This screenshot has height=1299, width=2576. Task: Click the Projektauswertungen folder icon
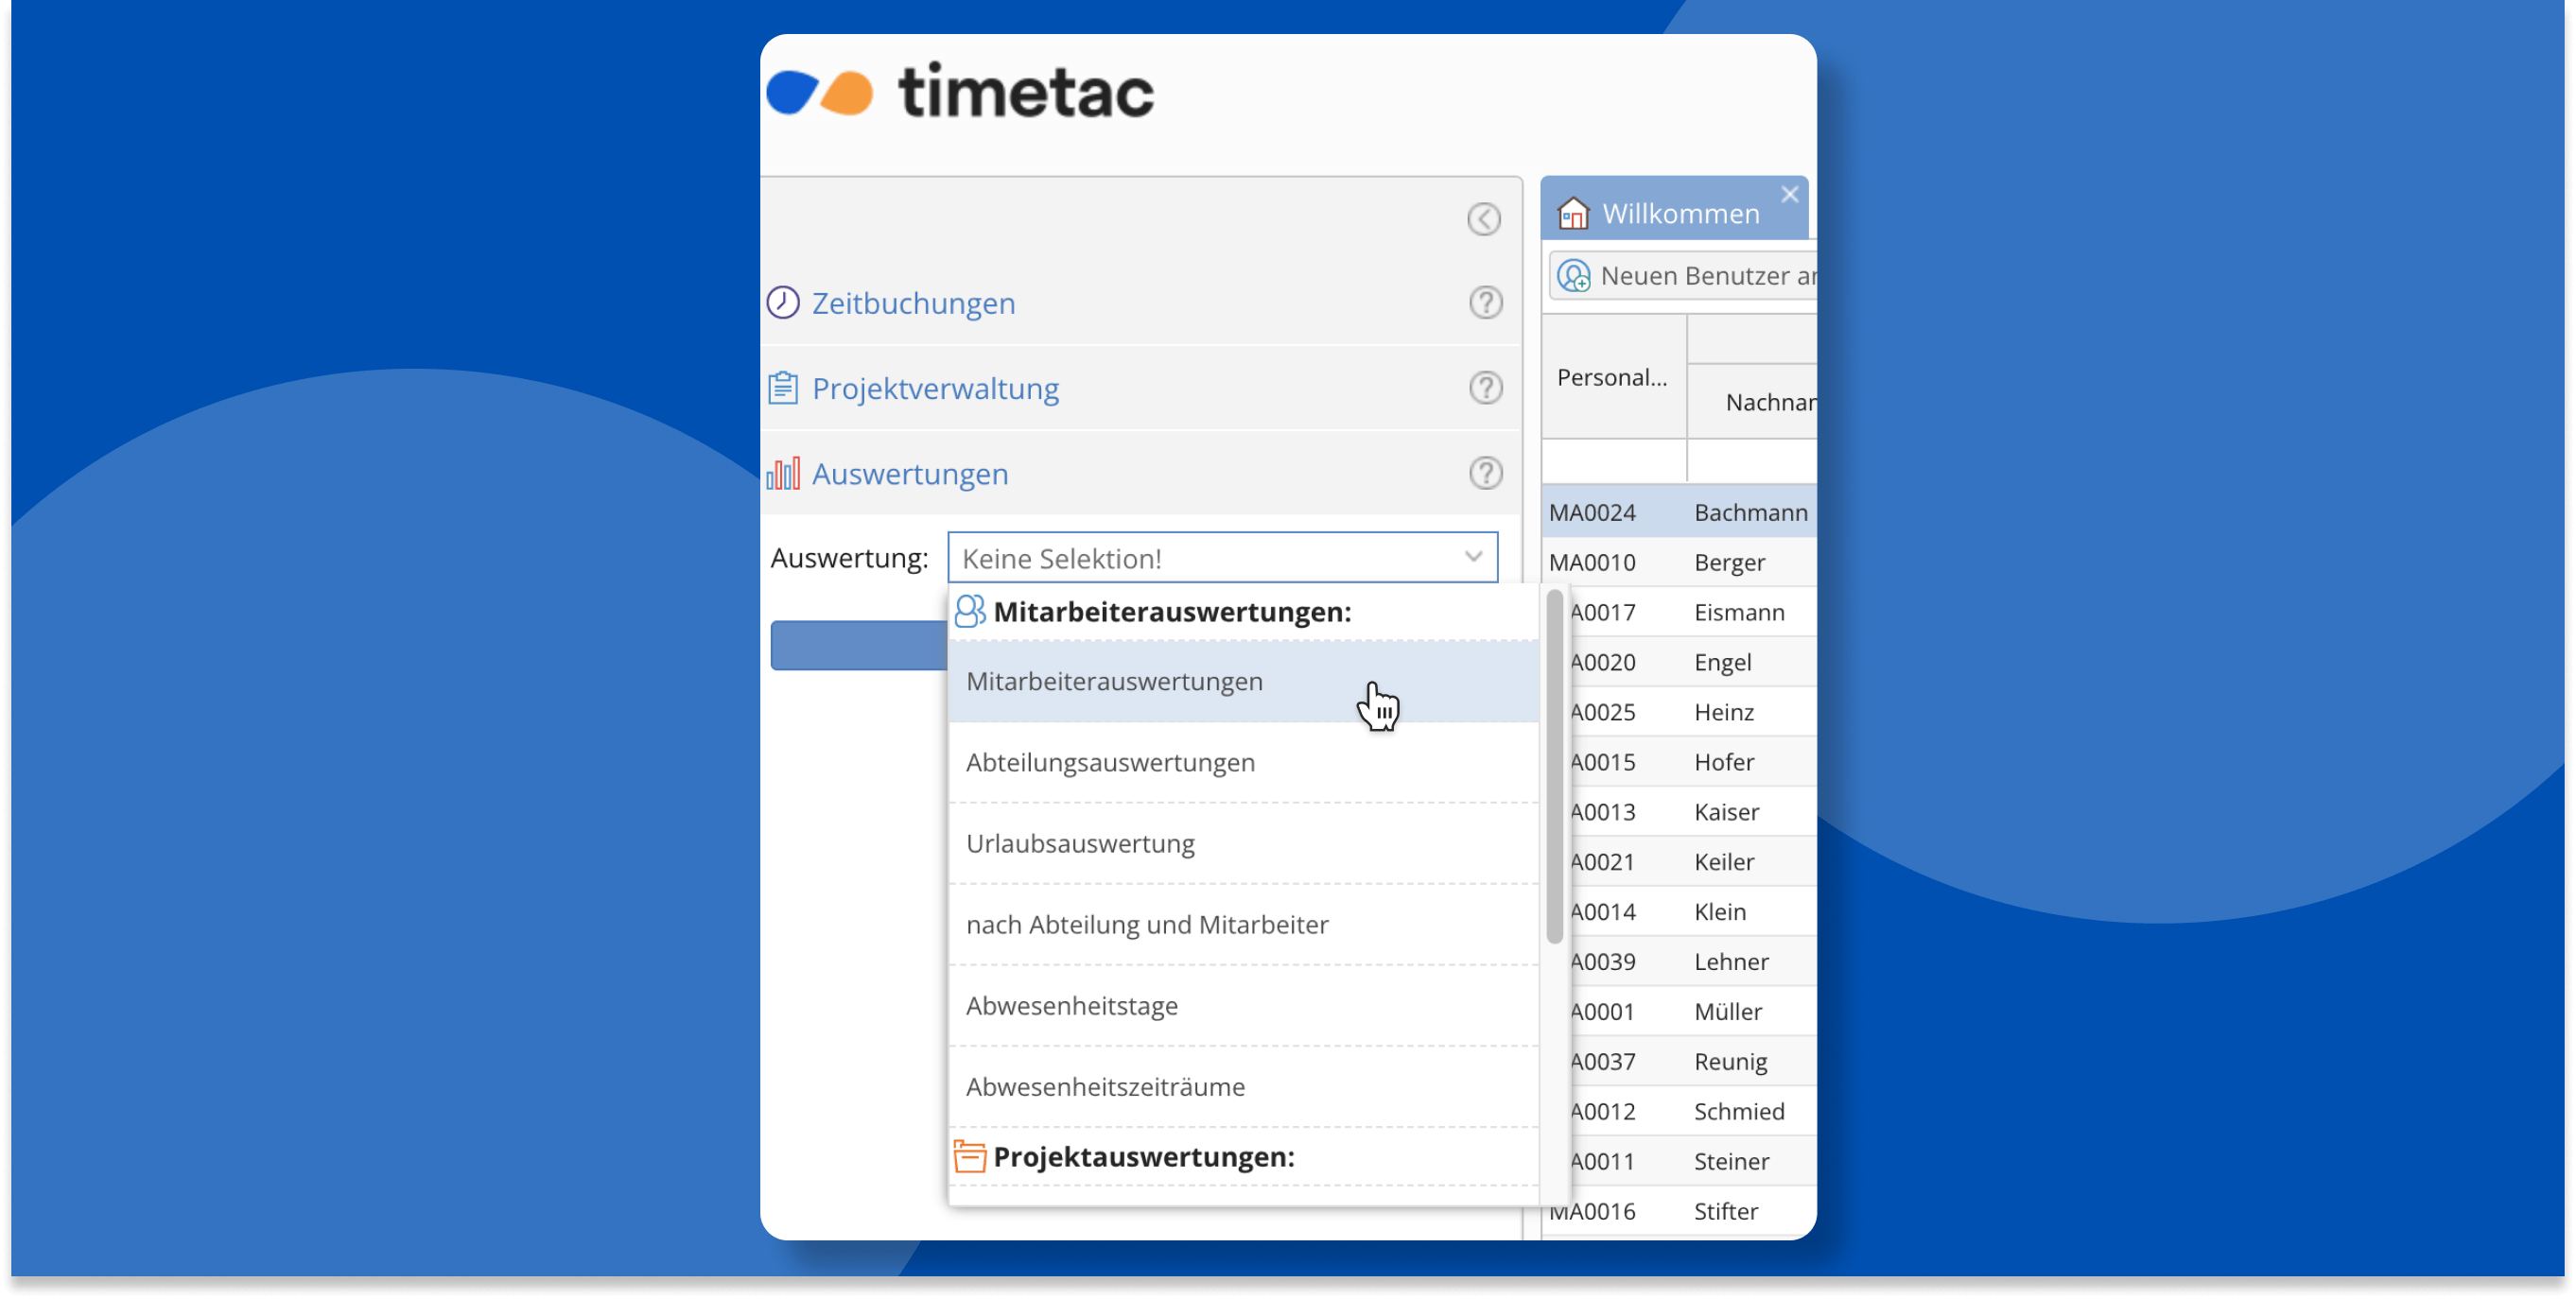coord(967,1155)
